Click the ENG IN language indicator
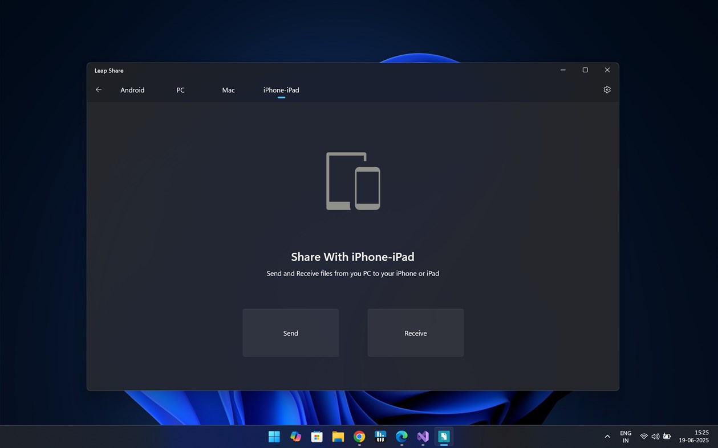The height and width of the screenshot is (448, 718). pos(626,436)
